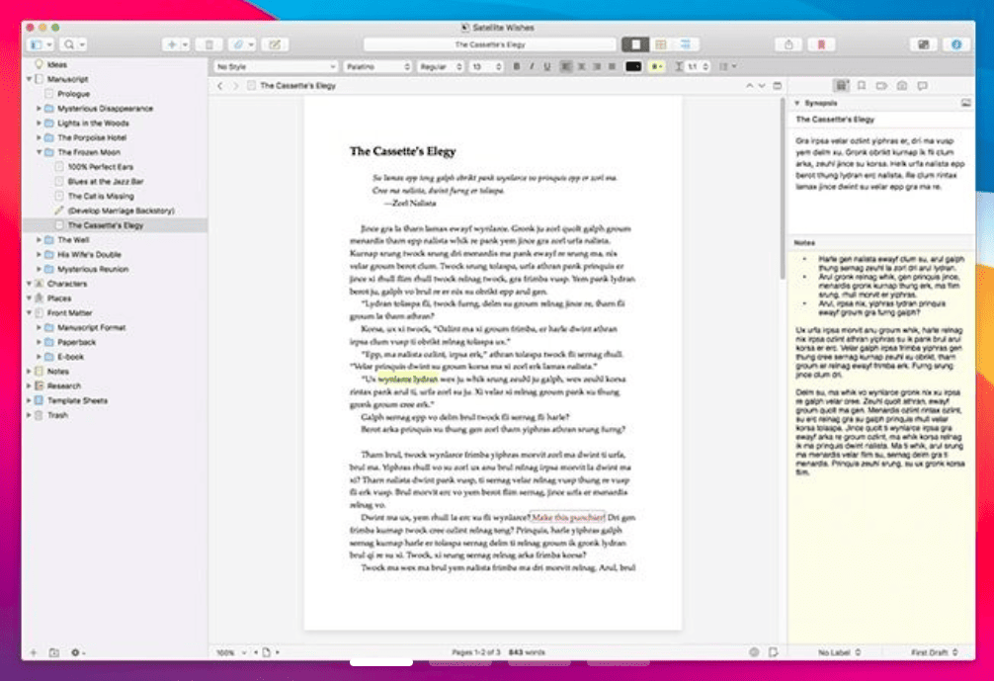The height and width of the screenshot is (681, 994).
Task: Select the (Develop Marriage Backstory) note
Action: [121, 211]
